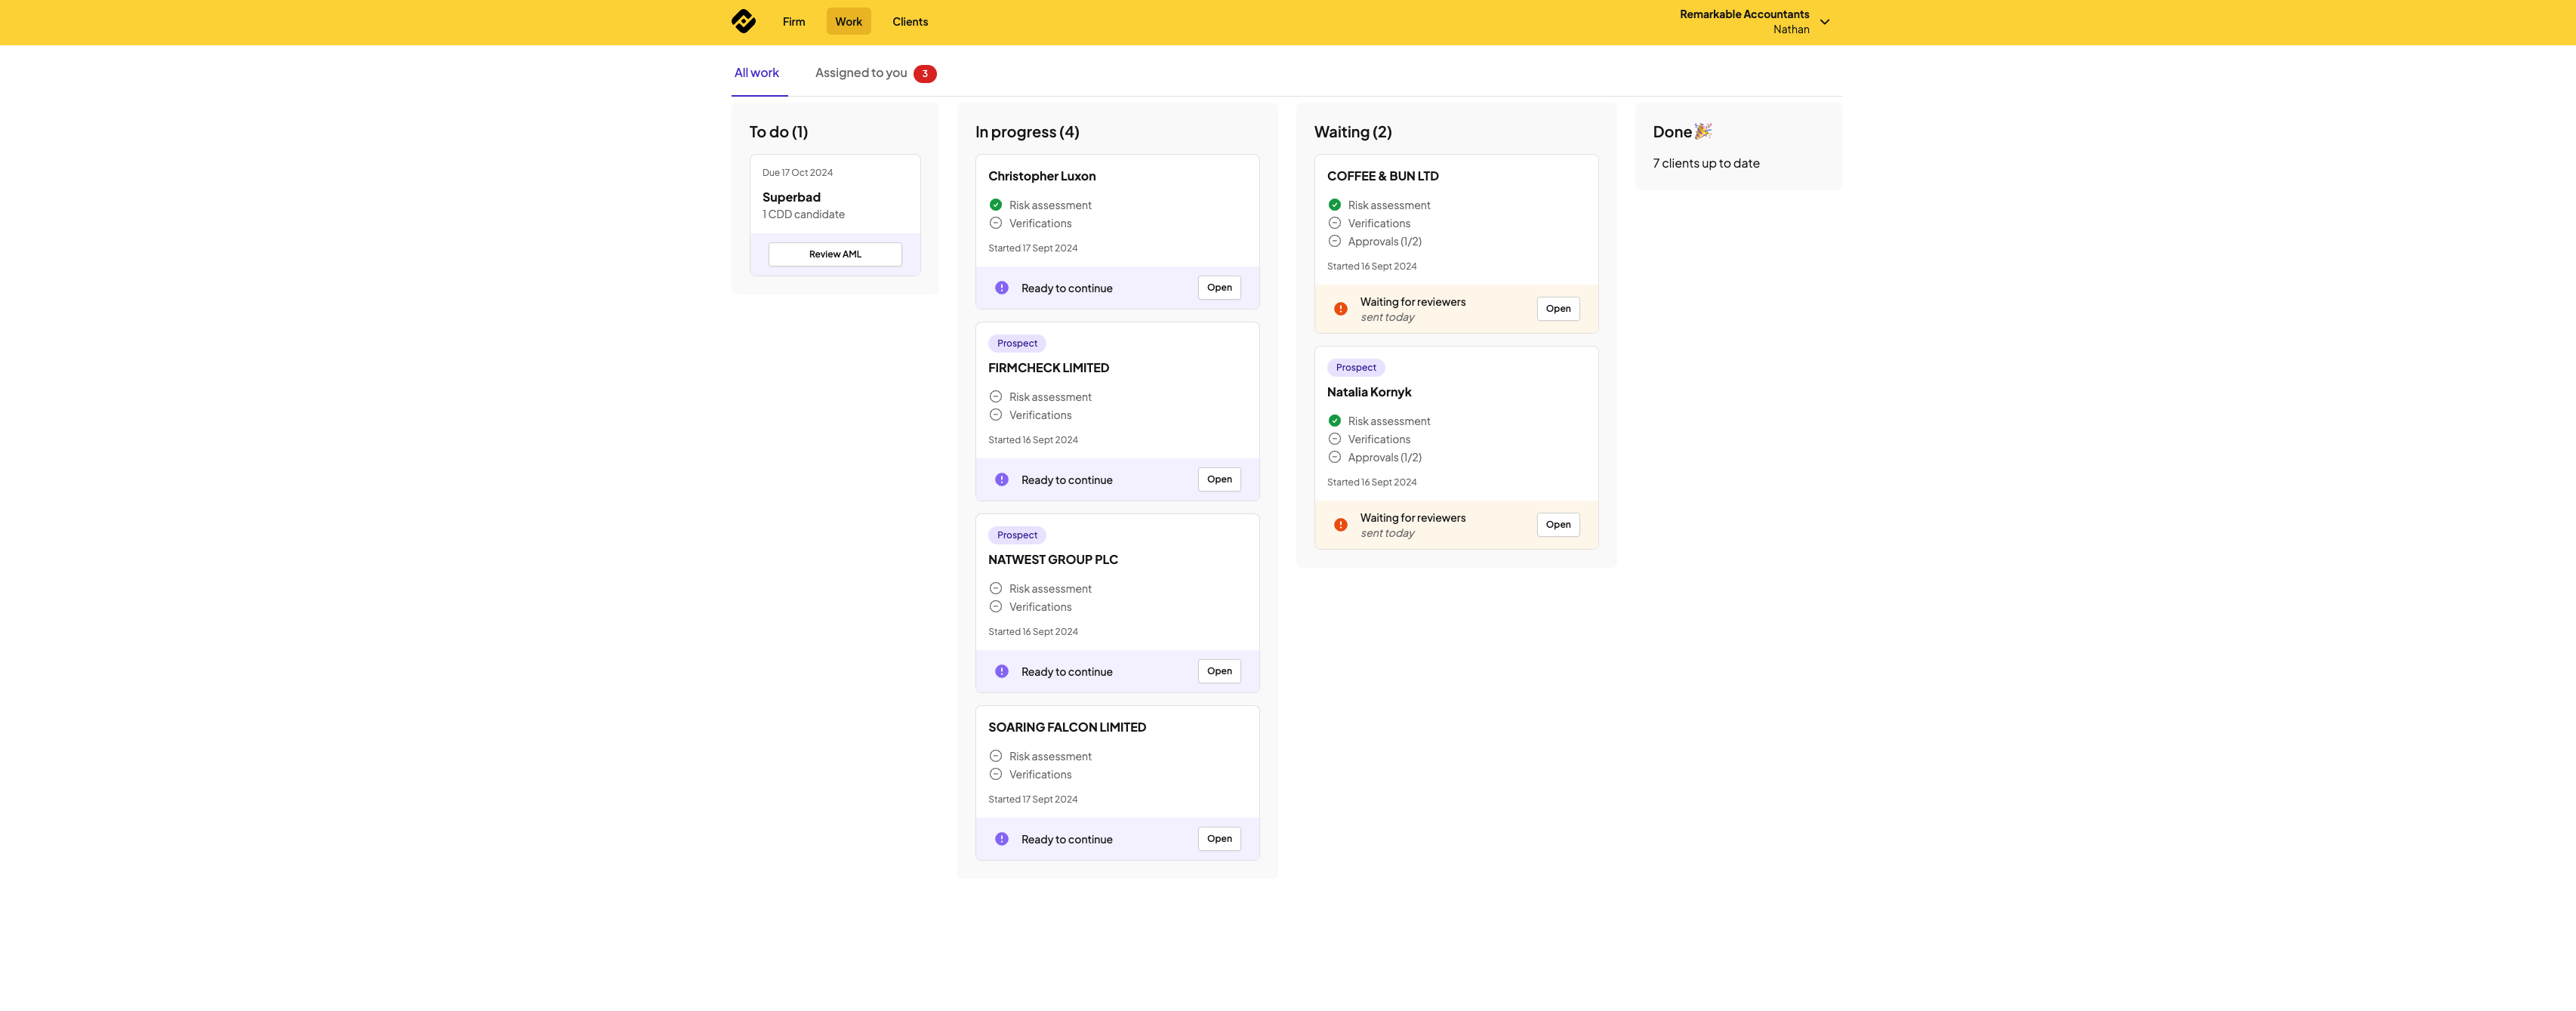Click Approvals status circle on COFFEE & BUN
The width and height of the screenshot is (2576, 1011).
point(1334,241)
